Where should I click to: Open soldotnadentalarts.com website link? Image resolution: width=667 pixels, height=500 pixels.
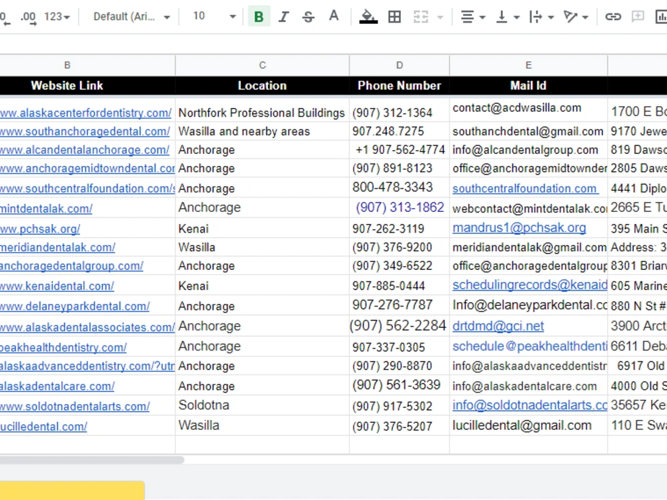tap(75, 407)
